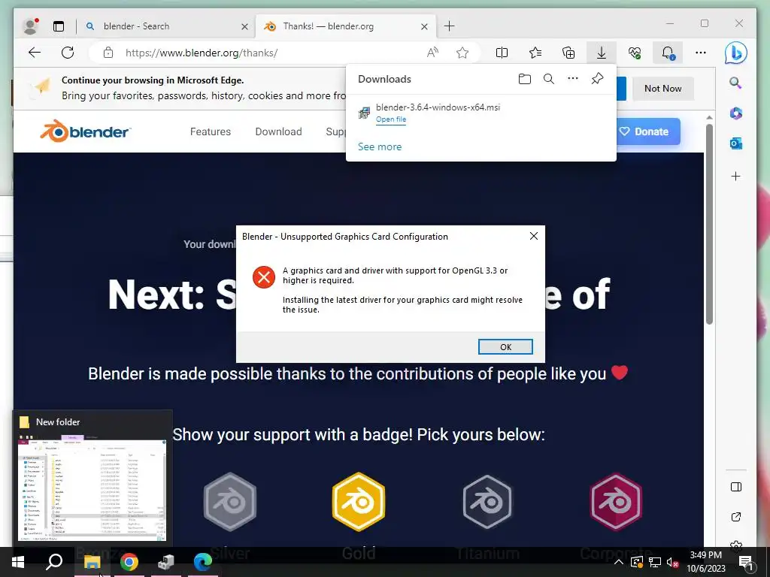
Task: Click File Explorer taskbar icon
Action: 92,562
